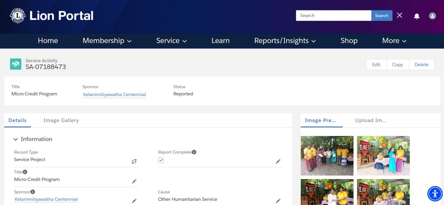The width and height of the screenshot is (444, 205).
Task: Open the notifications bell
Action: [417, 16]
